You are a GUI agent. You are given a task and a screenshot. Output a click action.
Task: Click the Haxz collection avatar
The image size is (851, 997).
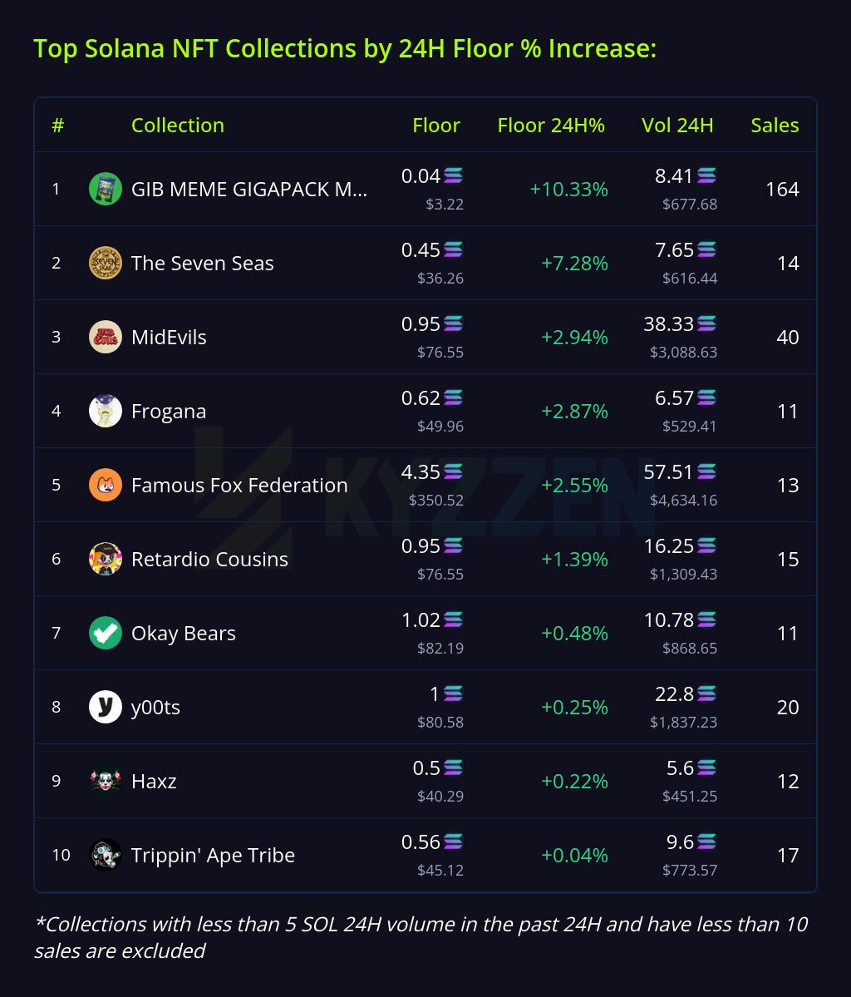tap(106, 782)
